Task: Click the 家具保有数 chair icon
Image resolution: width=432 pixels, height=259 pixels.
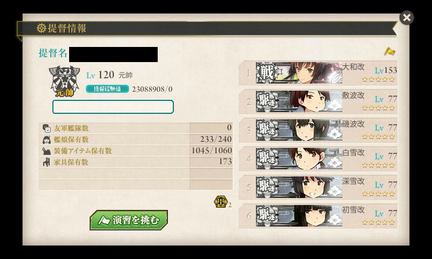Action: coord(46,162)
